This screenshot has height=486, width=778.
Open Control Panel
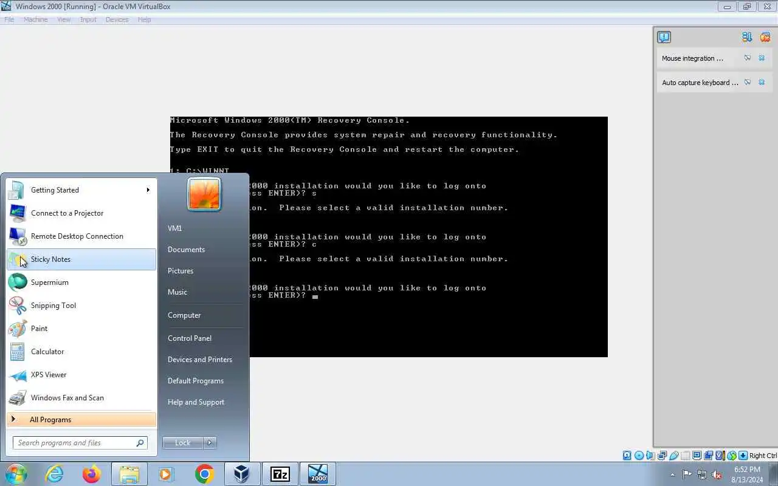(x=190, y=338)
